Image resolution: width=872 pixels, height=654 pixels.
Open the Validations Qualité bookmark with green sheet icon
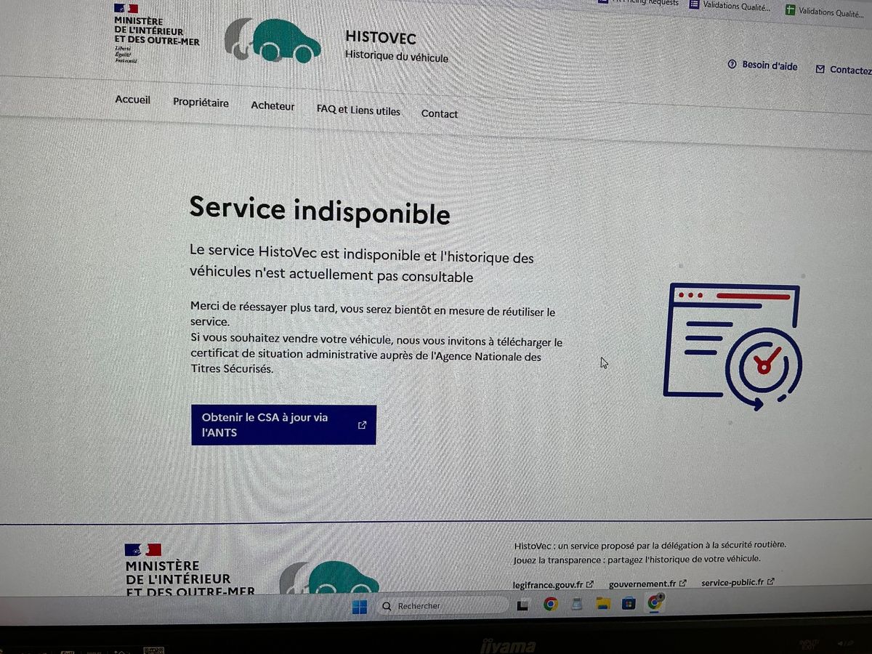click(x=825, y=10)
